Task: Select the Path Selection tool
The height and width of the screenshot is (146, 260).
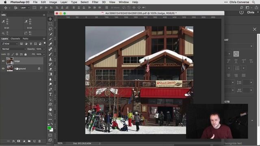Action: click(50, 99)
